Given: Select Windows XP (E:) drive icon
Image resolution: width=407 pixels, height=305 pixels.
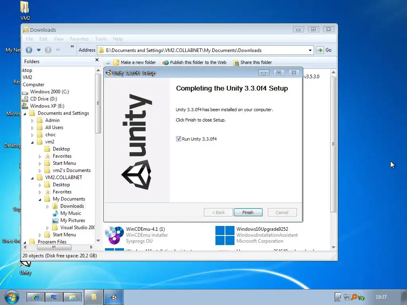Looking at the screenshot, I should point(25,106).
